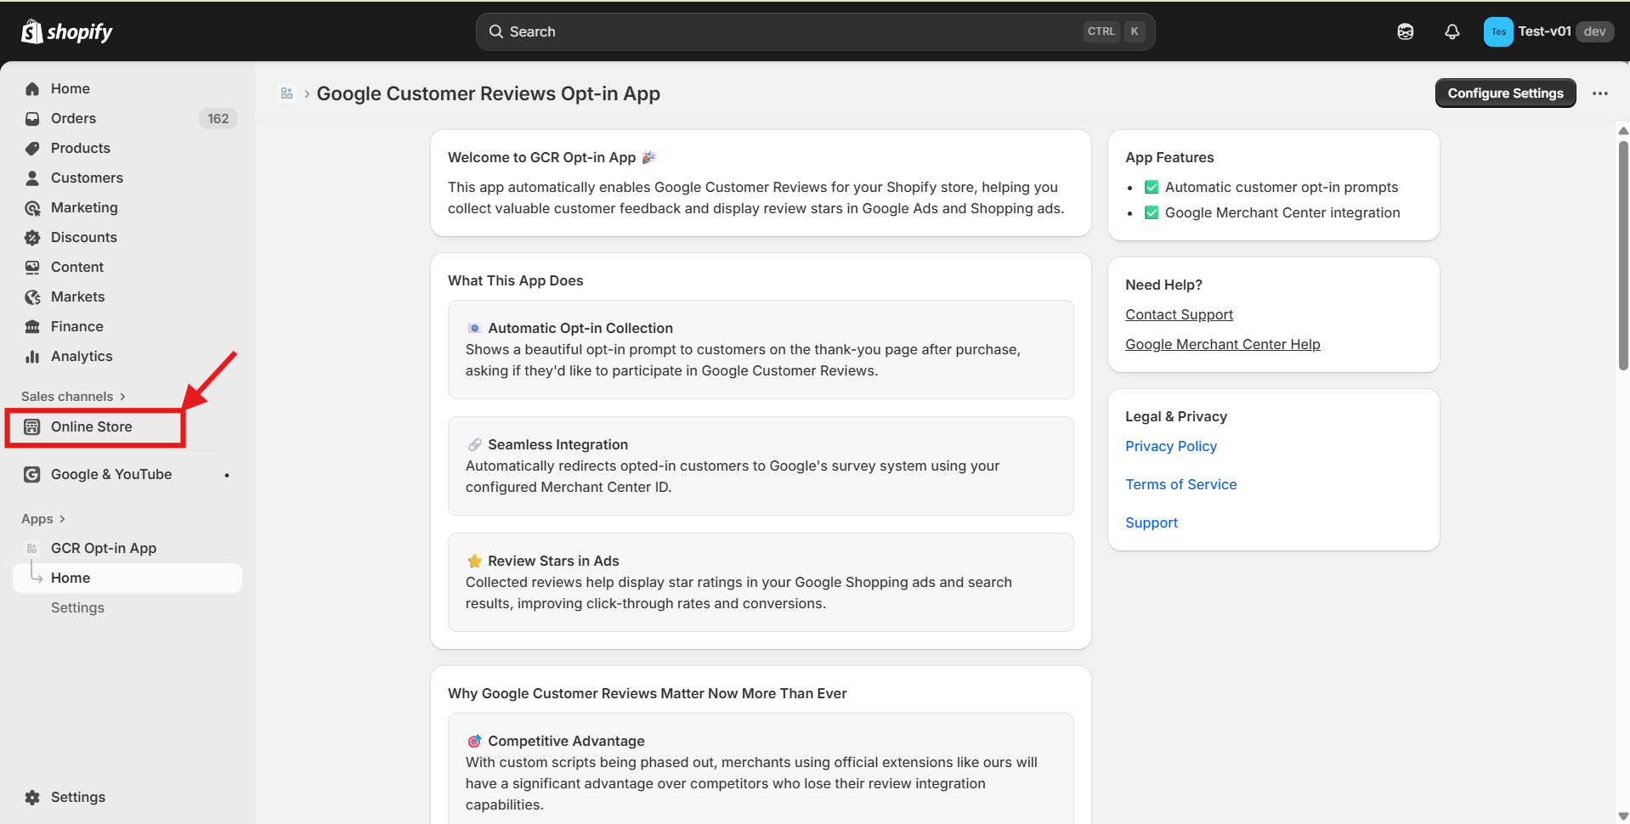Open Settings under GCR Opt-in App

[77, 607]
